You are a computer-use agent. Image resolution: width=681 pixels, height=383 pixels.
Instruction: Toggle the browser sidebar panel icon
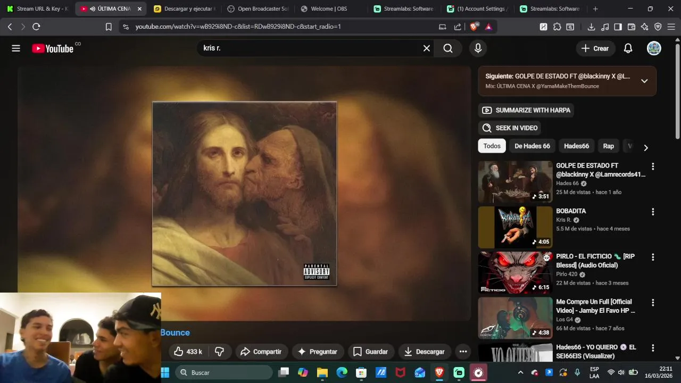pos(618,27)
